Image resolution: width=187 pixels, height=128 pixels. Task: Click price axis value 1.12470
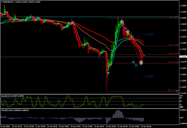coord(183,37)
